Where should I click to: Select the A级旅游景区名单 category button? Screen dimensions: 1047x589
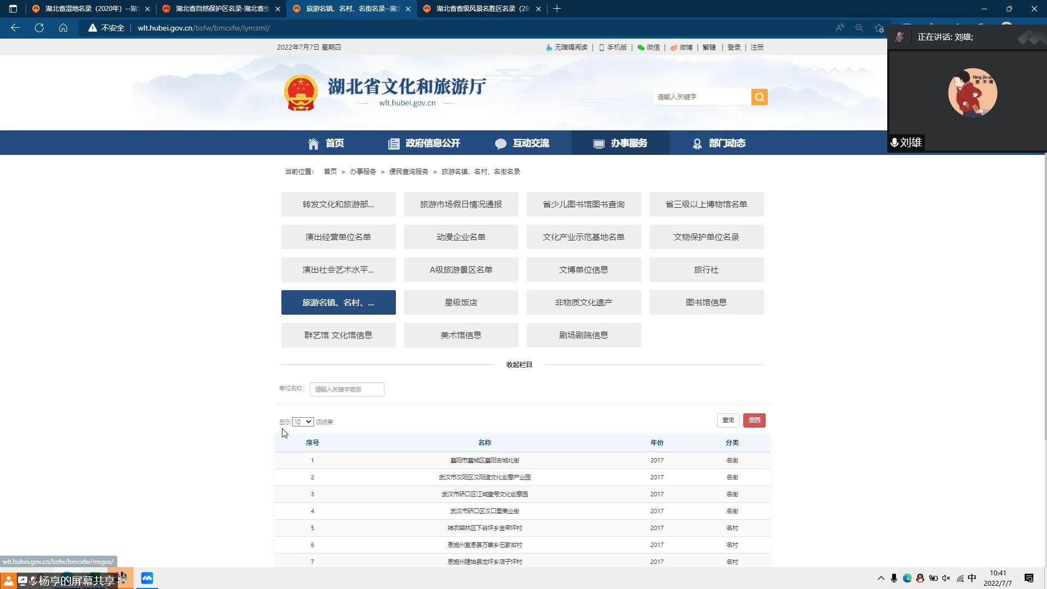click(x=461, y=269)
